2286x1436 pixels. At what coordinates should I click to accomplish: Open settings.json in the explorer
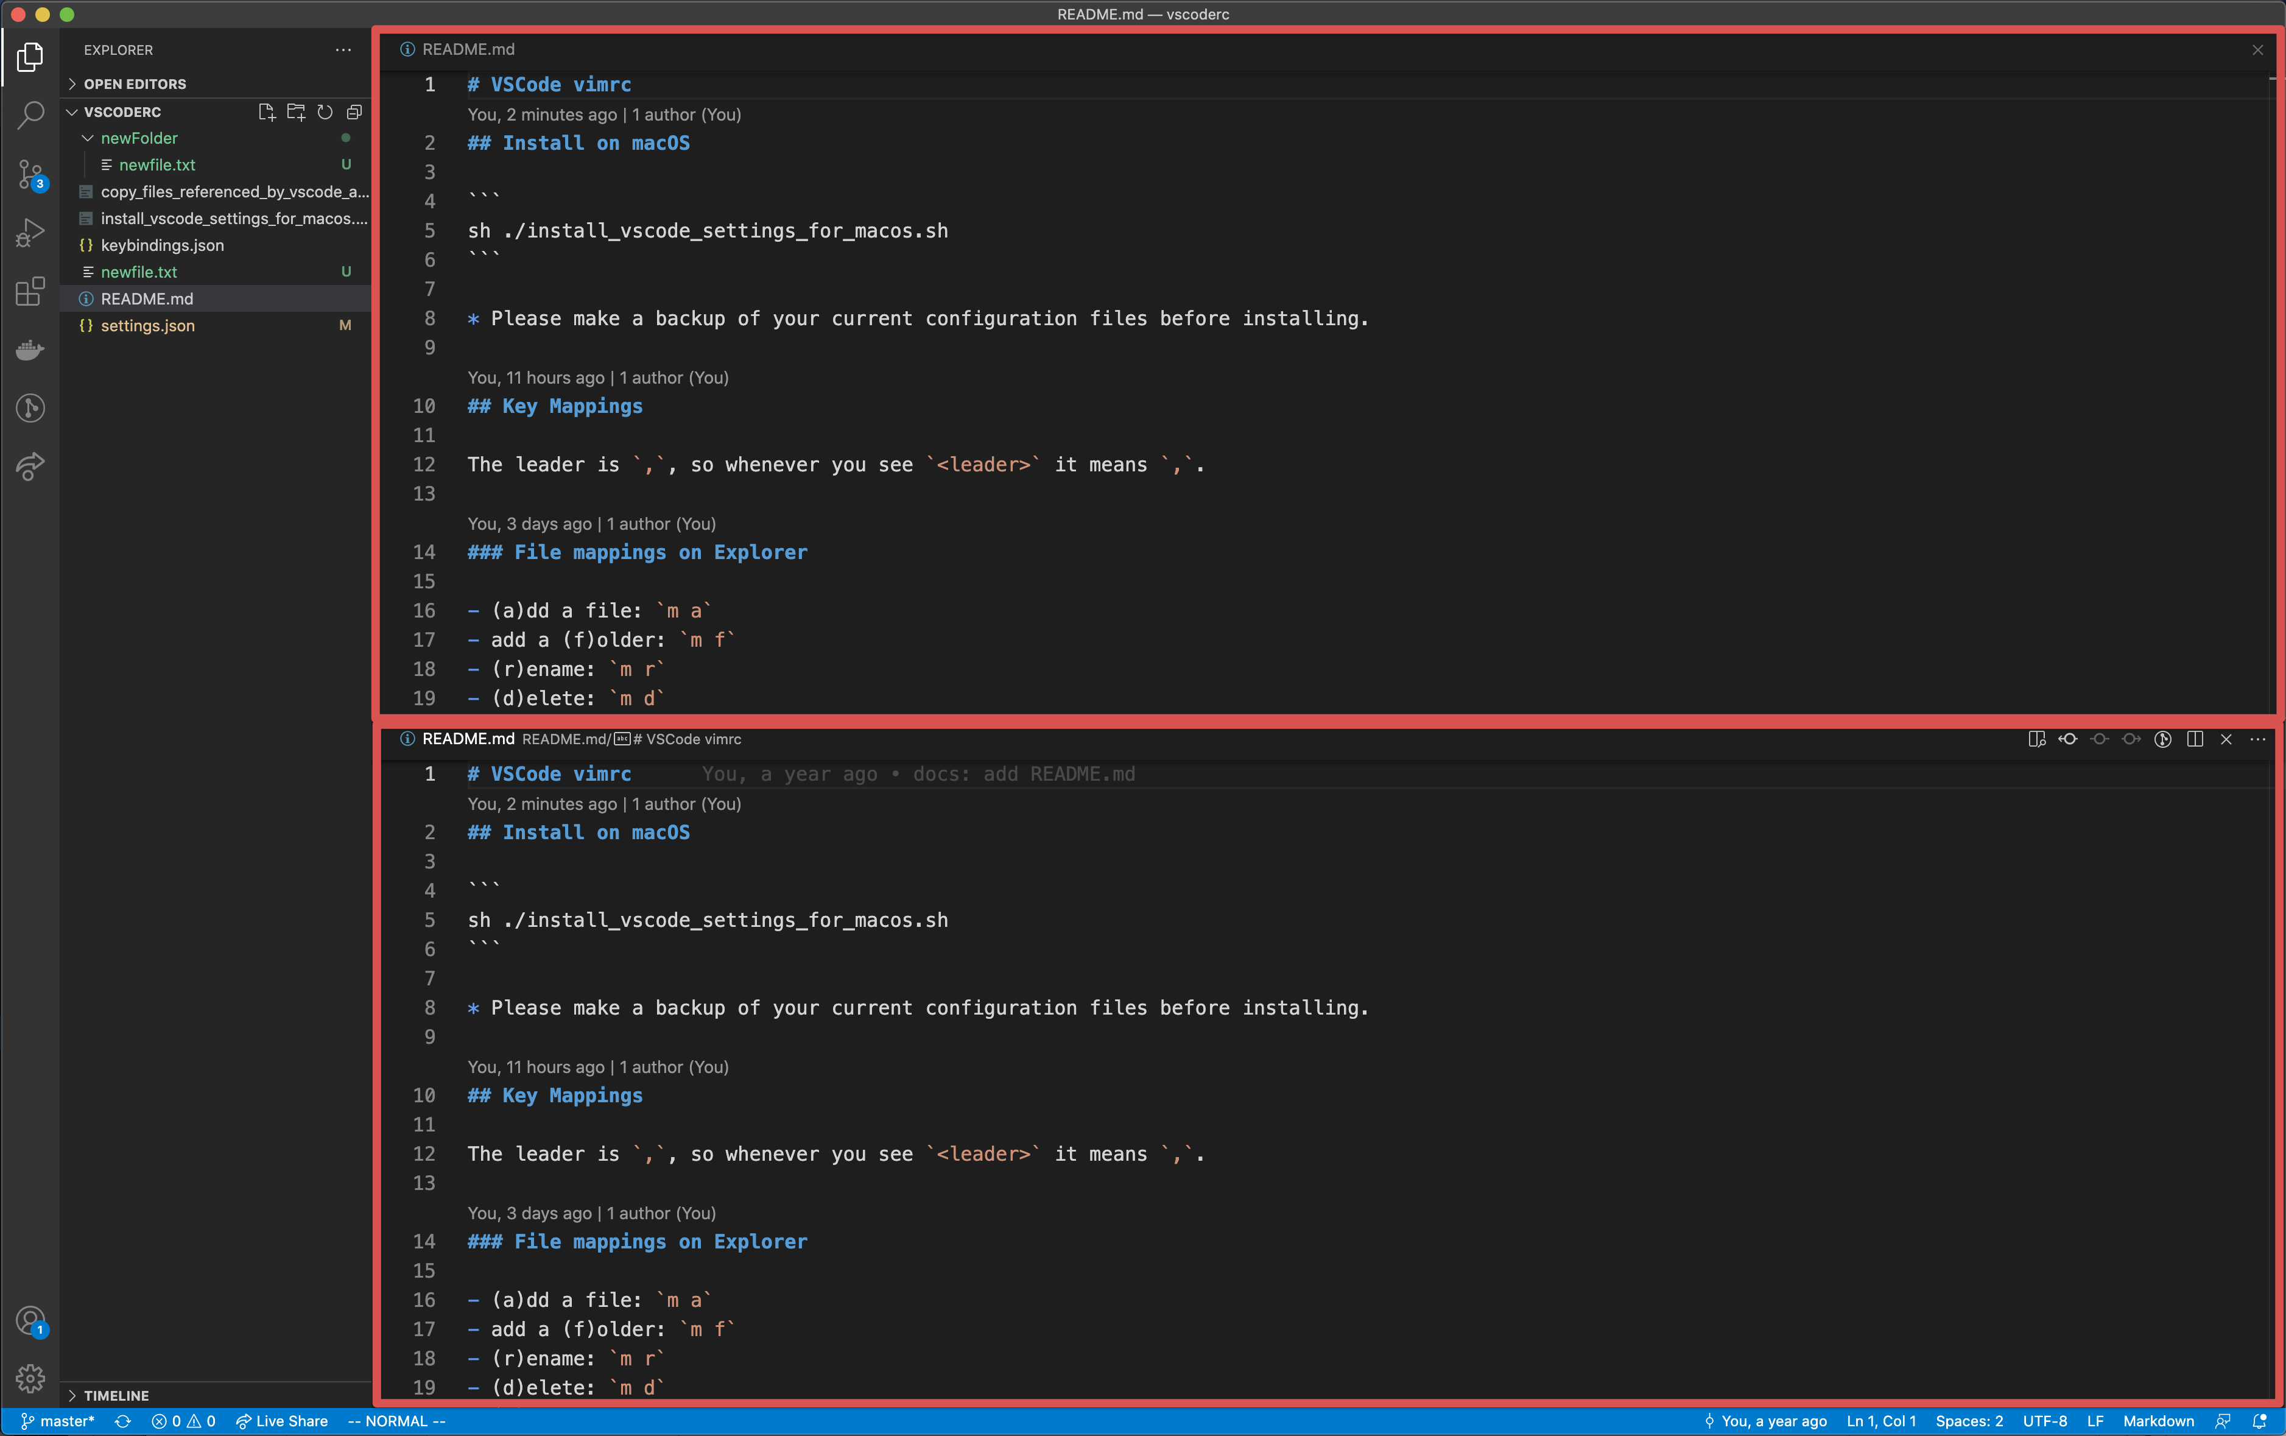click(147, 326)
